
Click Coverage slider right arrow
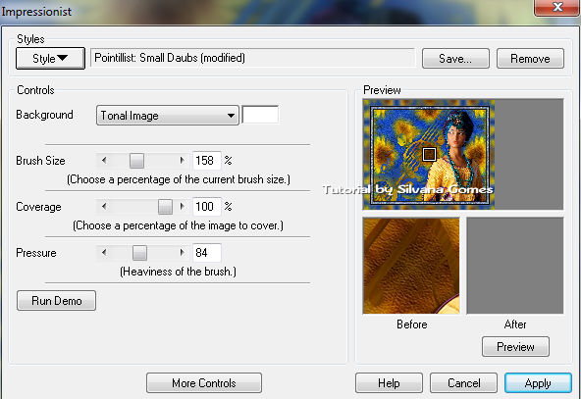coord(182,207)
